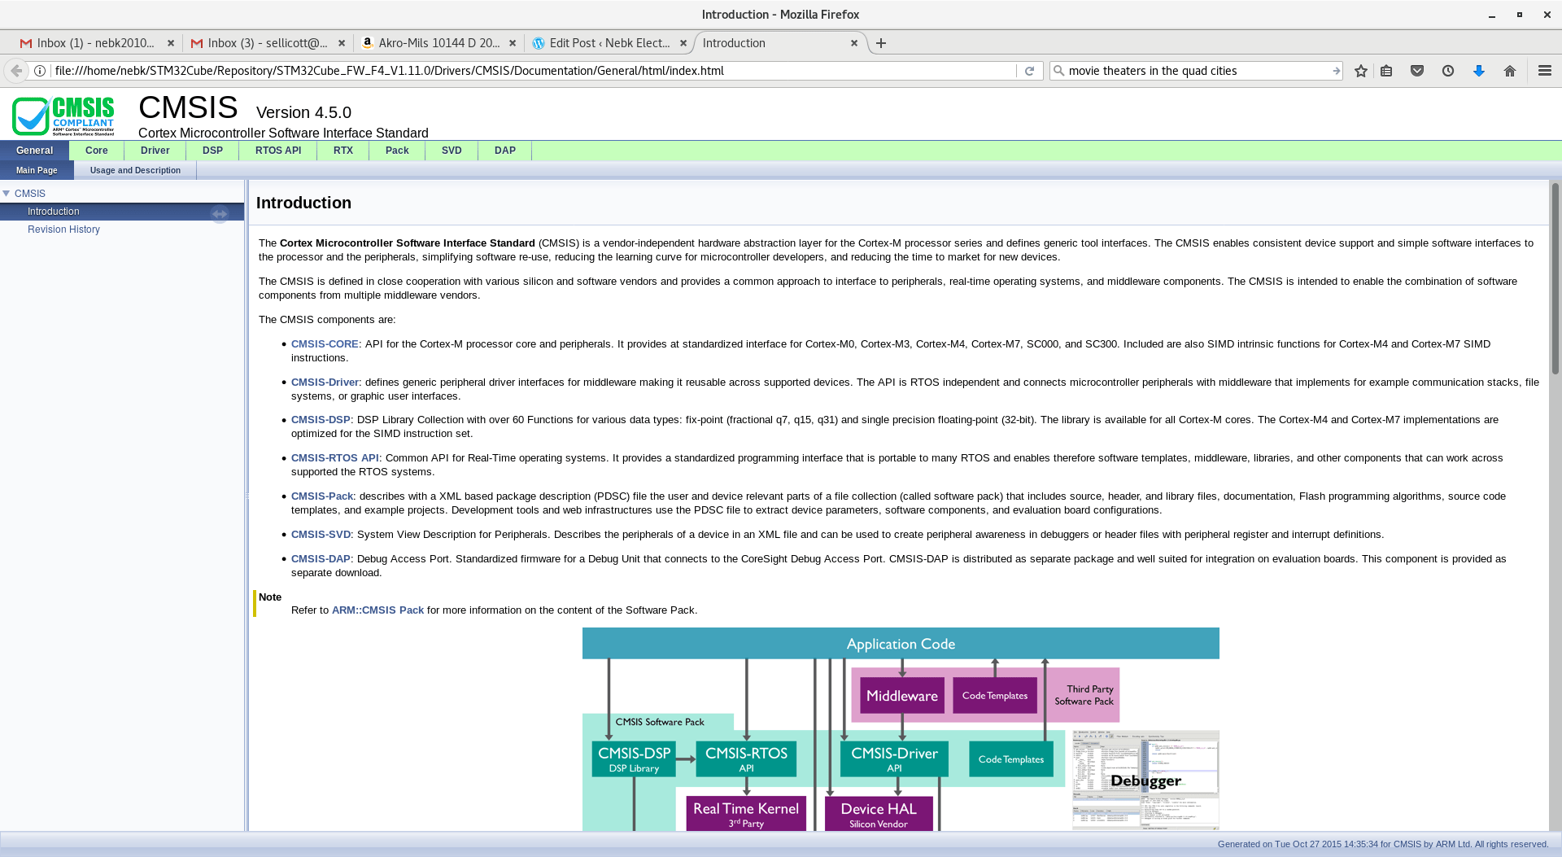Open the history clock icon

pyautogui.click(x=1448, y=71)
